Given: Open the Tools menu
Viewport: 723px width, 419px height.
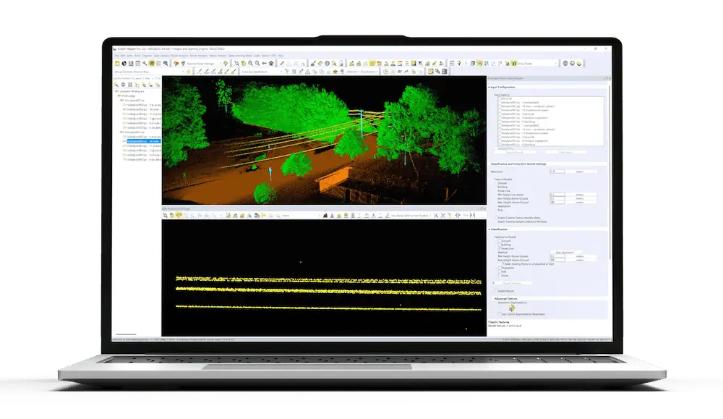Looking at the screenshot, I should 137,56.
